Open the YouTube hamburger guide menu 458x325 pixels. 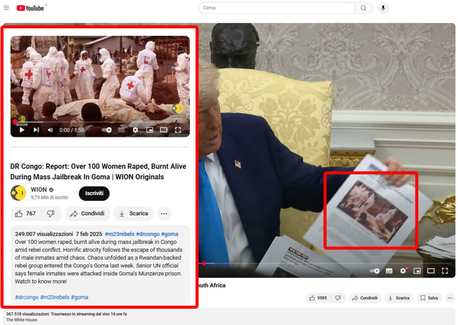pos(6,8)
